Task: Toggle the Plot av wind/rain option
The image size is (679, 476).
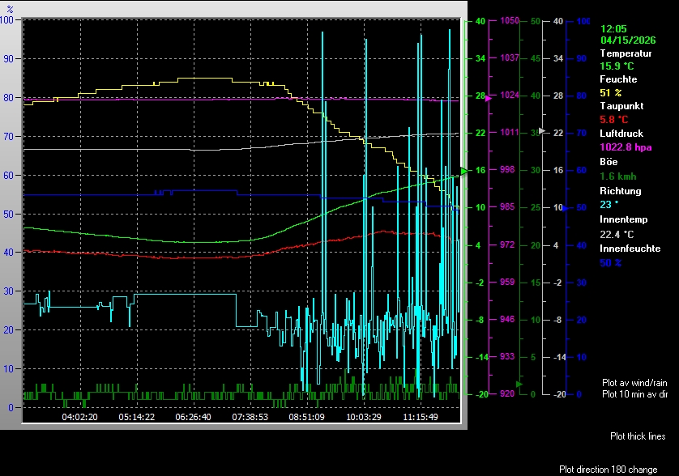Action: [634, 382]
